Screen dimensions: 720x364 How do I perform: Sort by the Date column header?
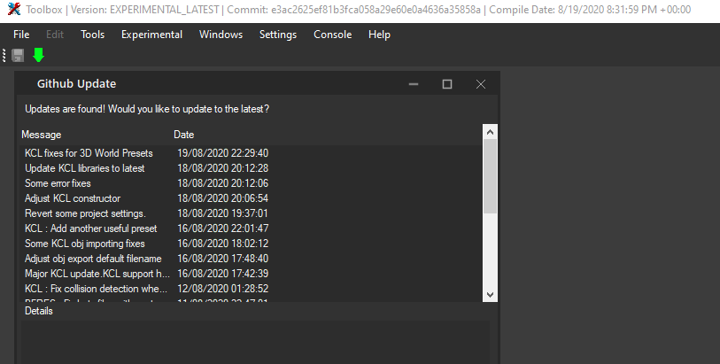(x=183, y=135)
